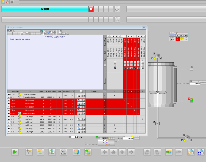Navigate left with the bottom left-arrow button
The image size is (206, 162).
(x=104, y=152)
